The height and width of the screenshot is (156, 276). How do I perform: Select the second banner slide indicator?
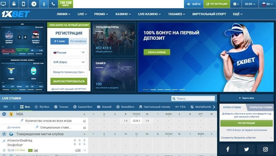coord(153,89)
